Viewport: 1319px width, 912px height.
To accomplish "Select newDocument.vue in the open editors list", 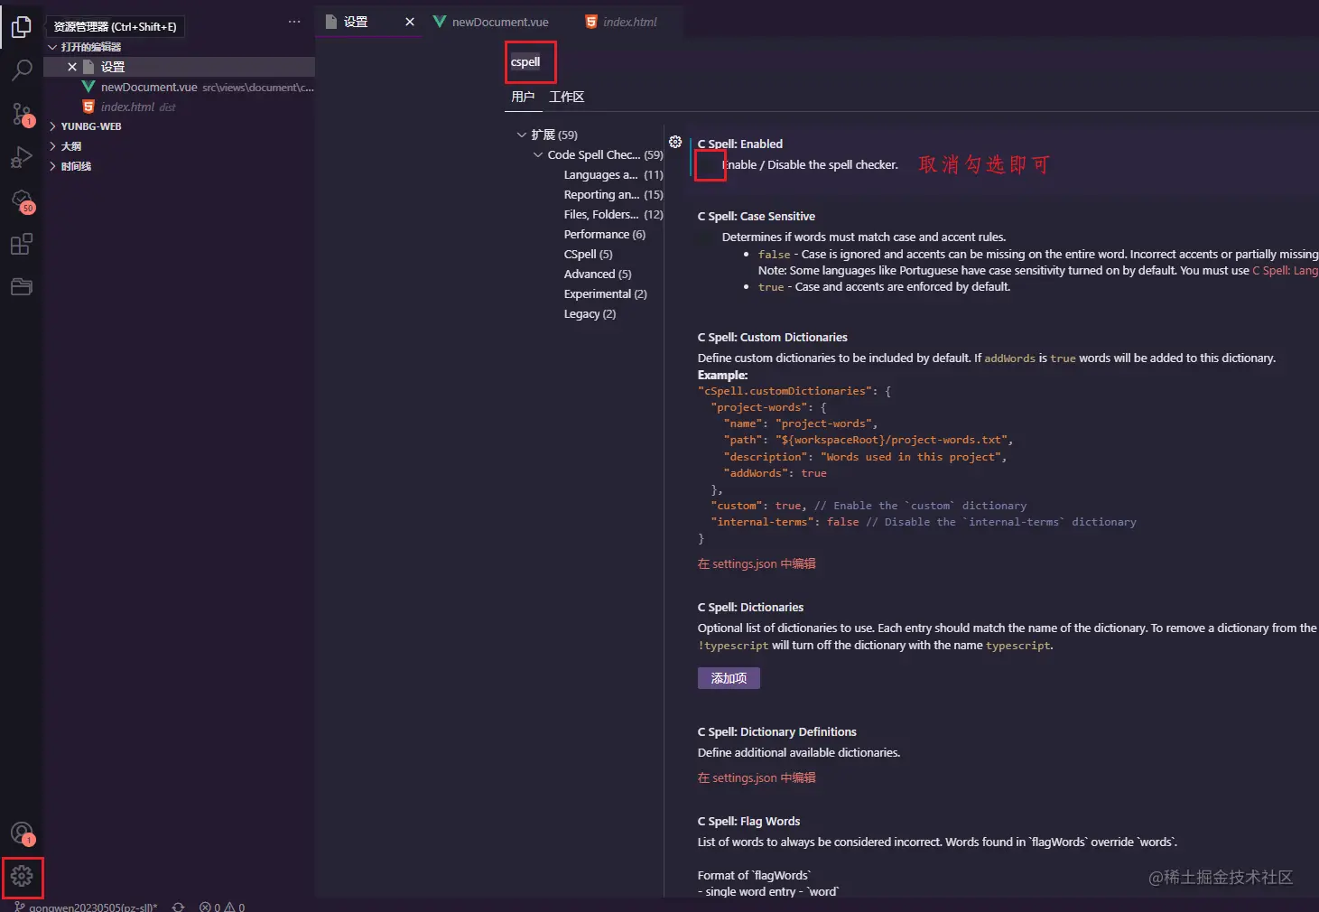I will pos(180,87).
